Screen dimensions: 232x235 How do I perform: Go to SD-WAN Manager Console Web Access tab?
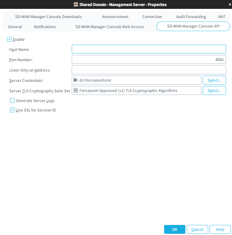point(110,27)
